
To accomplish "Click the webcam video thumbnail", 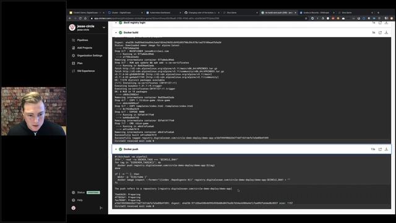I will (33, 111).
